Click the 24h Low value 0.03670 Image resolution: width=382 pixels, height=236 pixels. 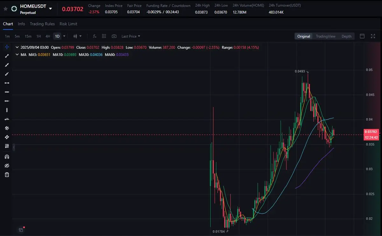tap(221, 12)
